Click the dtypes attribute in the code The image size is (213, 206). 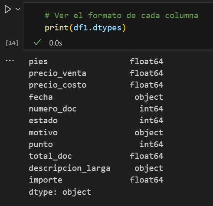coord(107,28)
